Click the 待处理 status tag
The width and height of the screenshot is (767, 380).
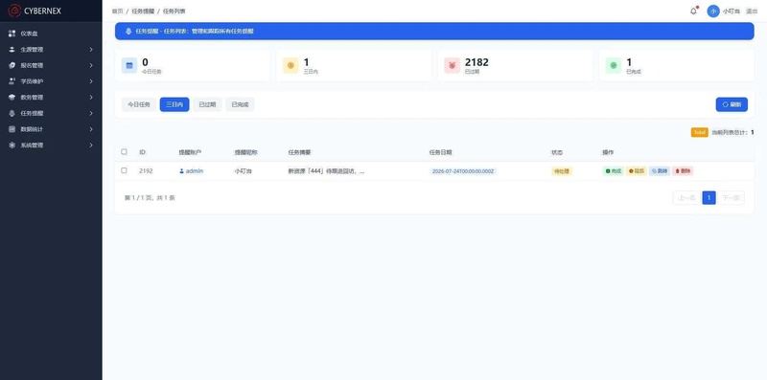[x=562, y=171]
